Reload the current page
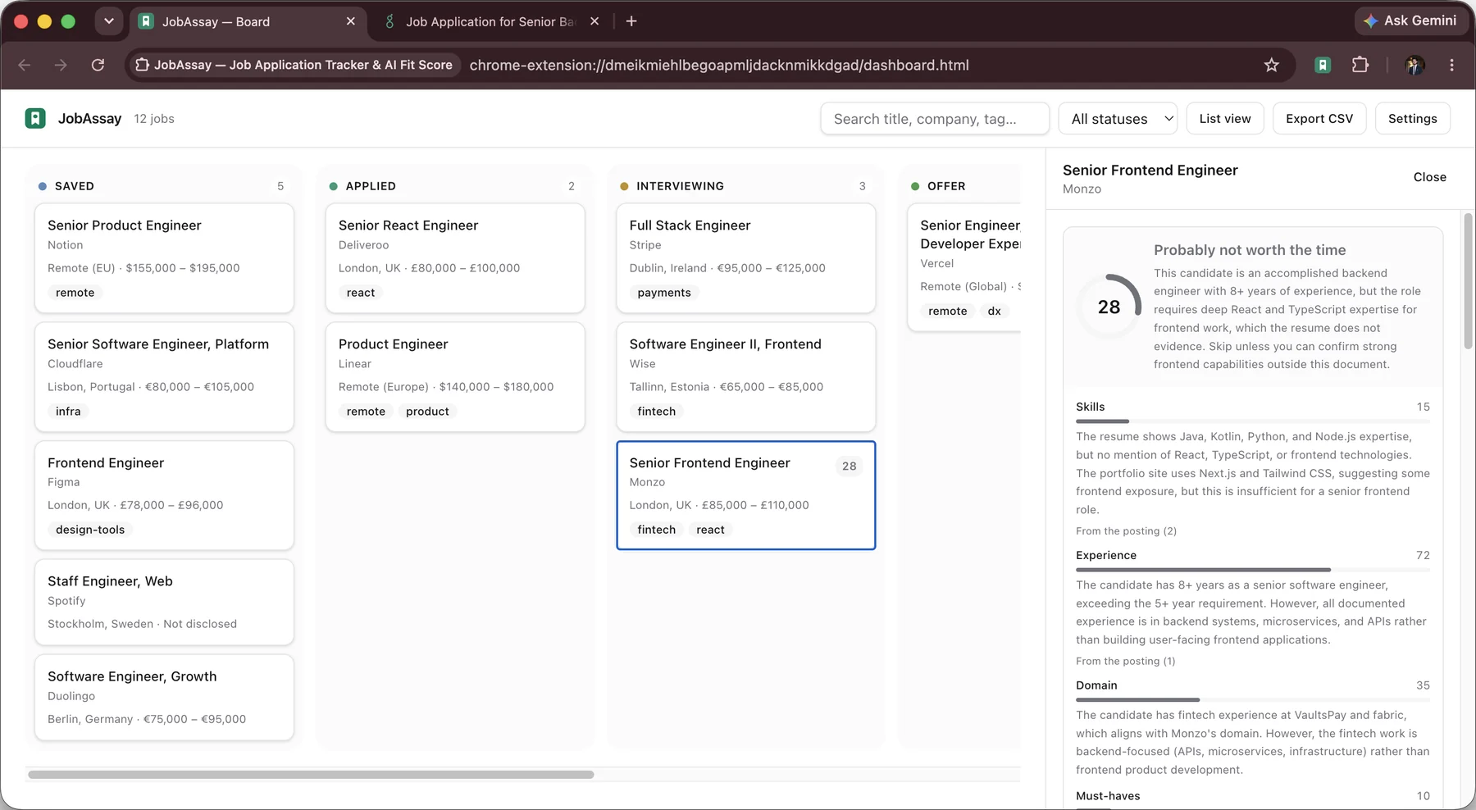The width and height of the screenshot is (1476, 810). tap(98, 65)
